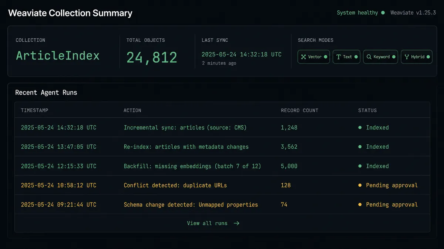This screenshot has width=444, height=249.
Task: Click 'Incremental sync: articles (source: CMS)' action
Action: [x=185, y=128]
